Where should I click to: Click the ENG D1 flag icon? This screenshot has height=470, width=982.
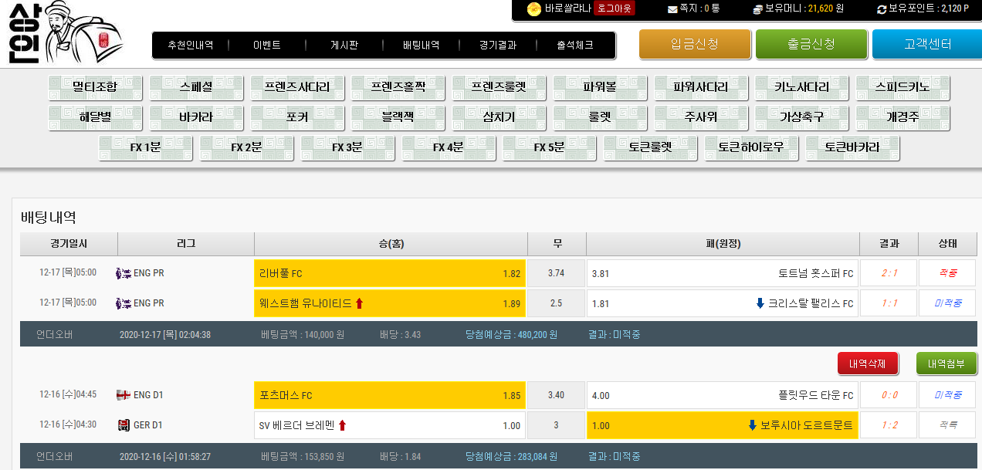point(124,395)
